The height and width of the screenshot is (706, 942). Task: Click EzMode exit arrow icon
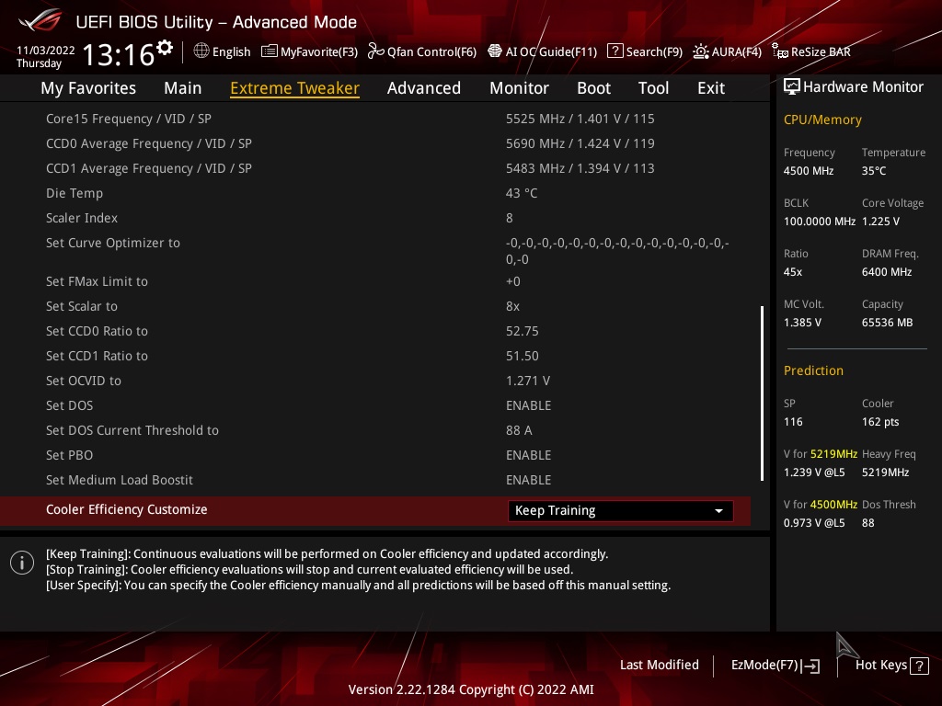coord(810,666)
